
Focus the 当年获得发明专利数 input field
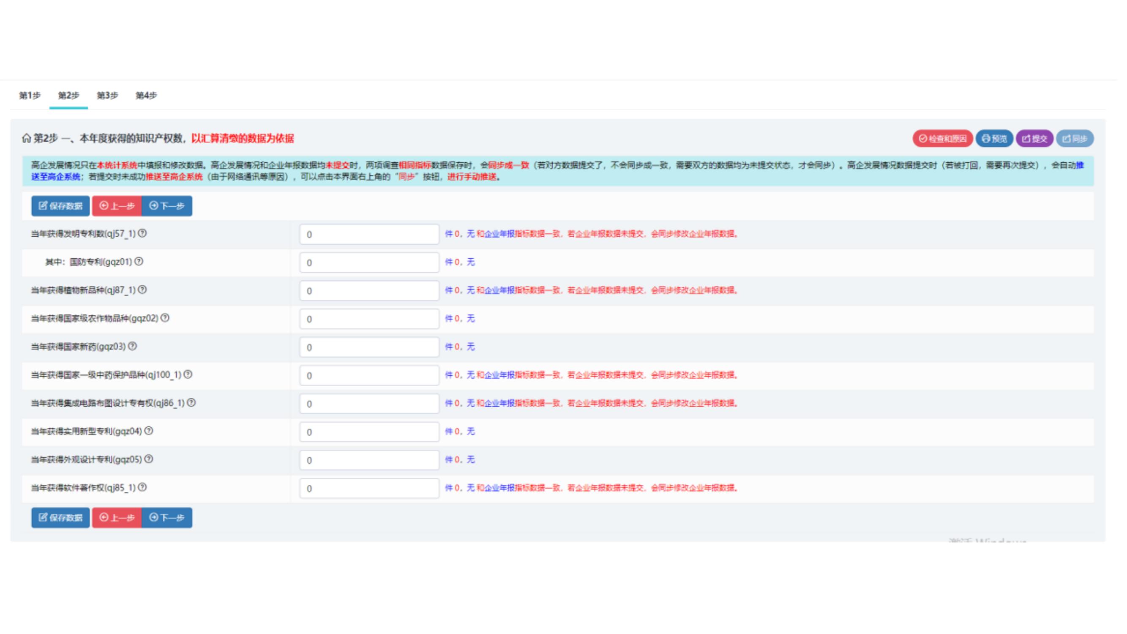(369, 235)
